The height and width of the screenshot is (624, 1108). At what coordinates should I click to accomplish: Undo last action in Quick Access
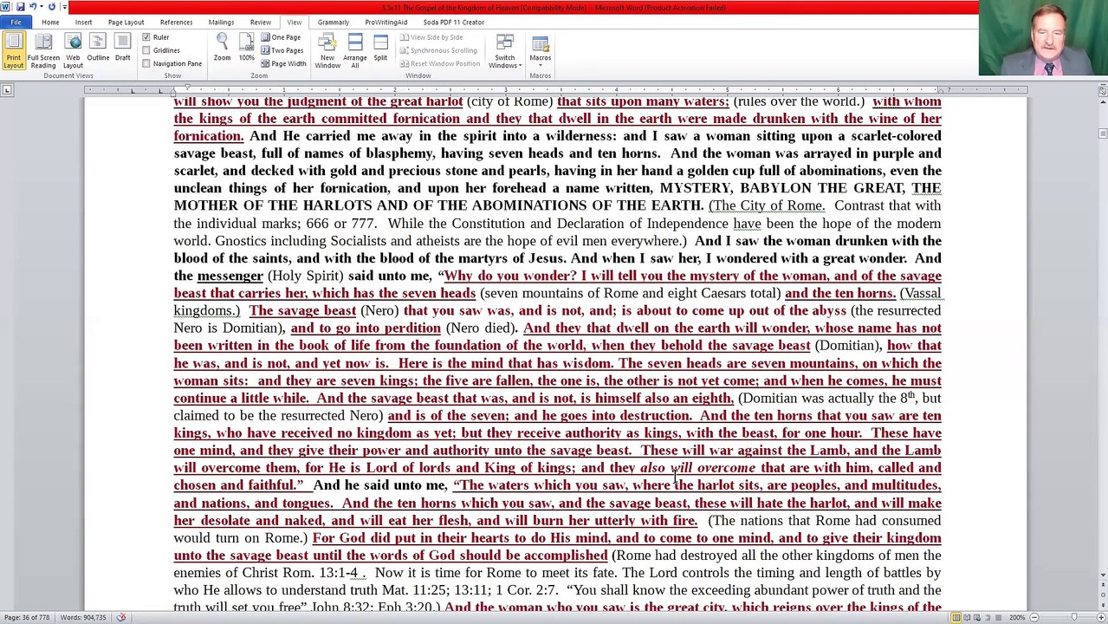[32, 7]
